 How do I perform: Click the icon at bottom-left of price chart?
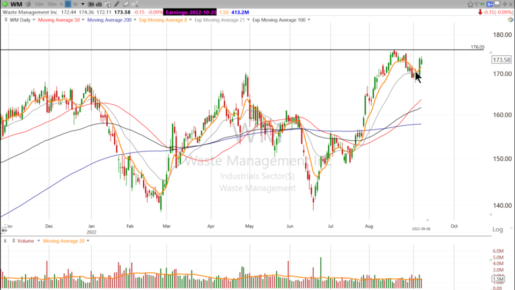(4, 229)
